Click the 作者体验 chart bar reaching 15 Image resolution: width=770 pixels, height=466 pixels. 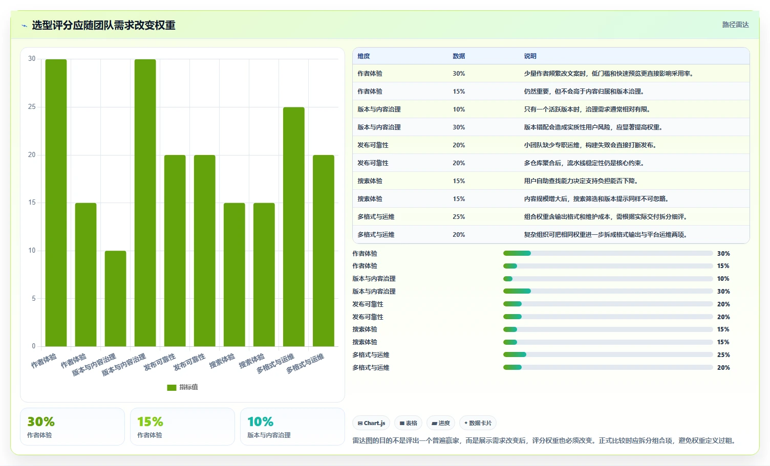85,275
